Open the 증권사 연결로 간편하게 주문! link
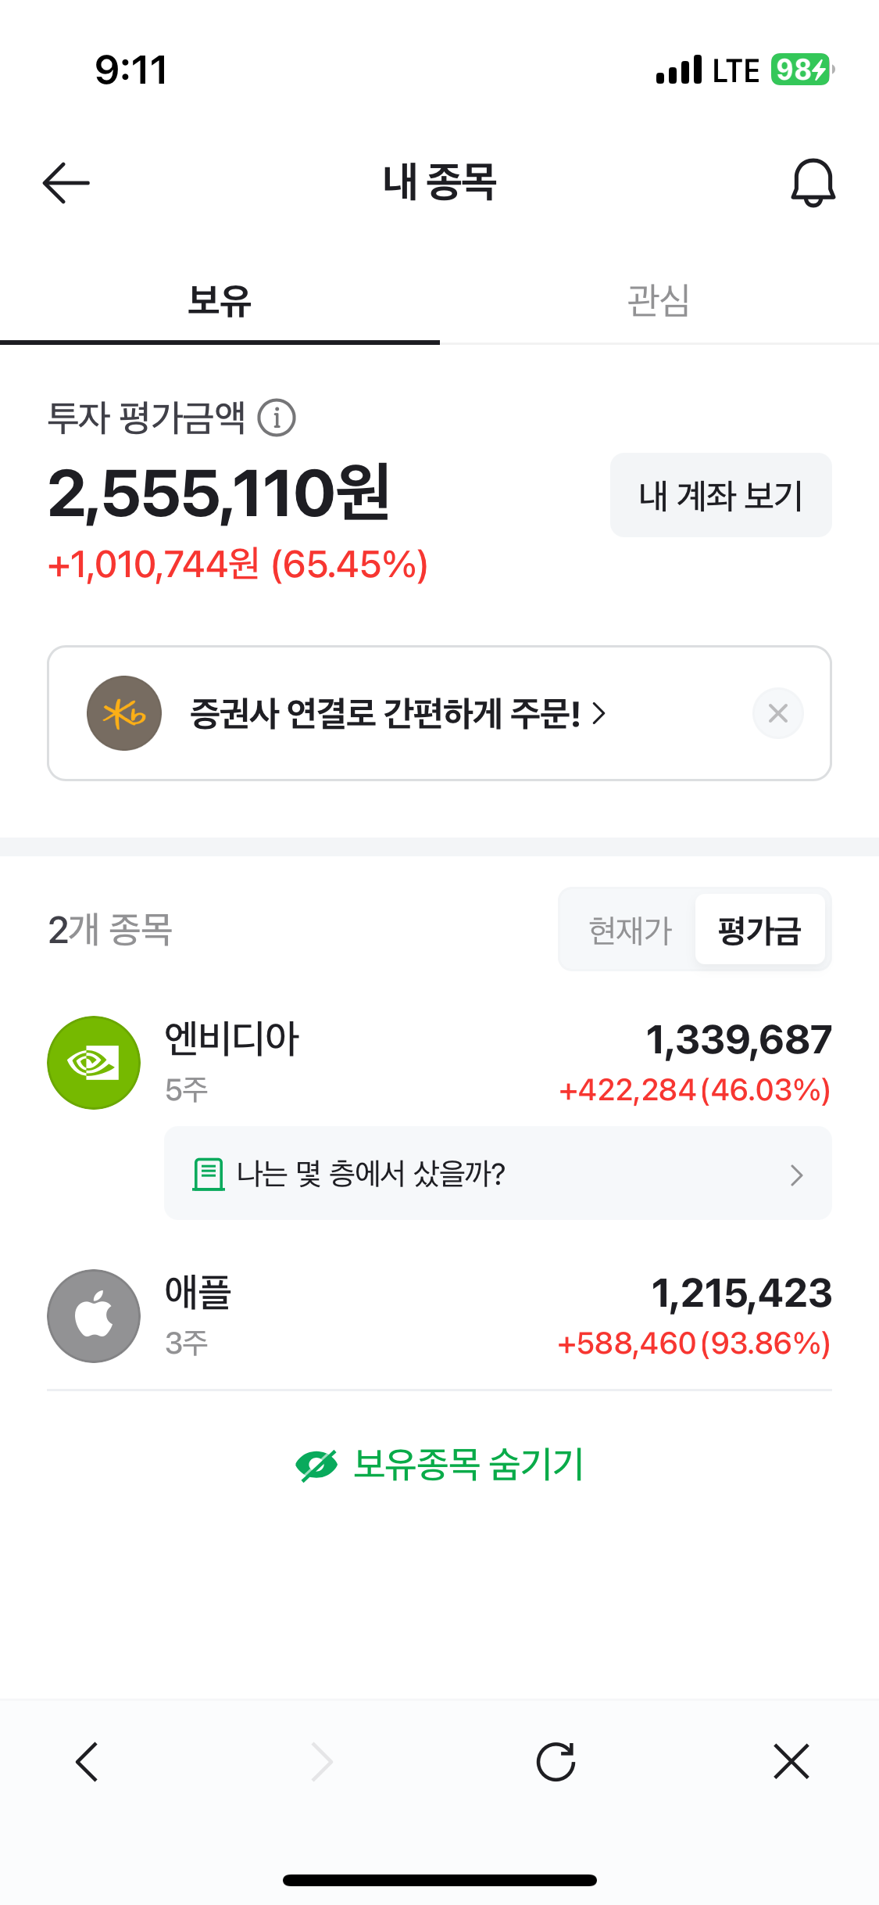 coord(397,713)
